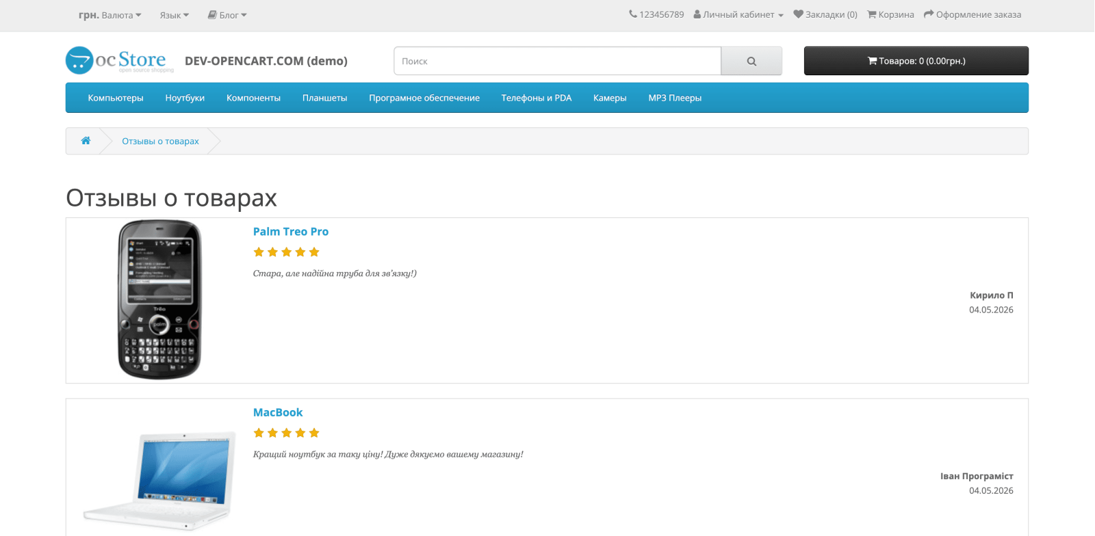Open Закладки (0) wishlist link
The image size is (1095, 536).
coord(825,14)
